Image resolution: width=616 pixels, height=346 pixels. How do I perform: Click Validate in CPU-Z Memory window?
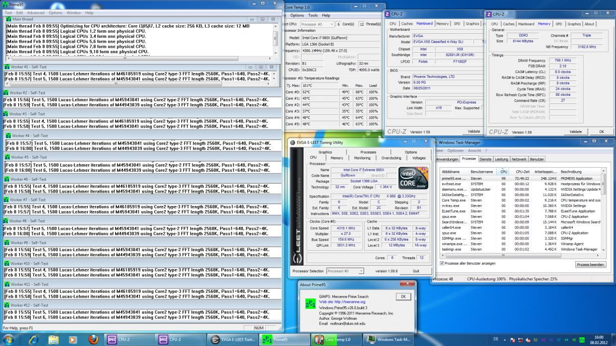pyautogui.click(x=576, y=132)
